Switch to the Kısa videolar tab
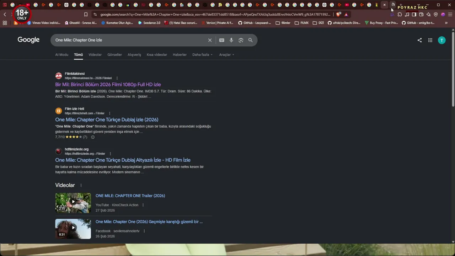This screenshot has height=256, width=455. tap(157, 55)
